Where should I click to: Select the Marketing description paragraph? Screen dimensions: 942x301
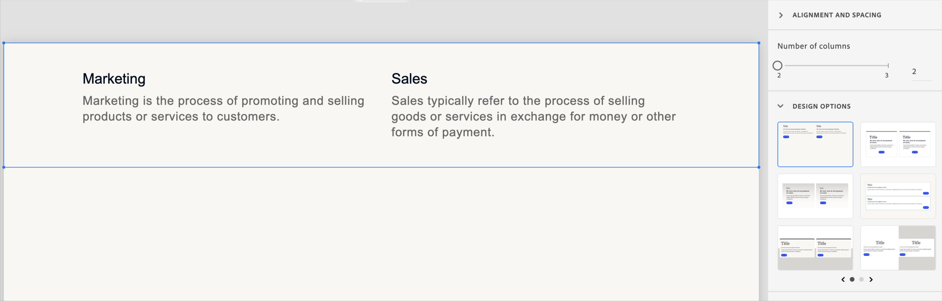point(223,108)
